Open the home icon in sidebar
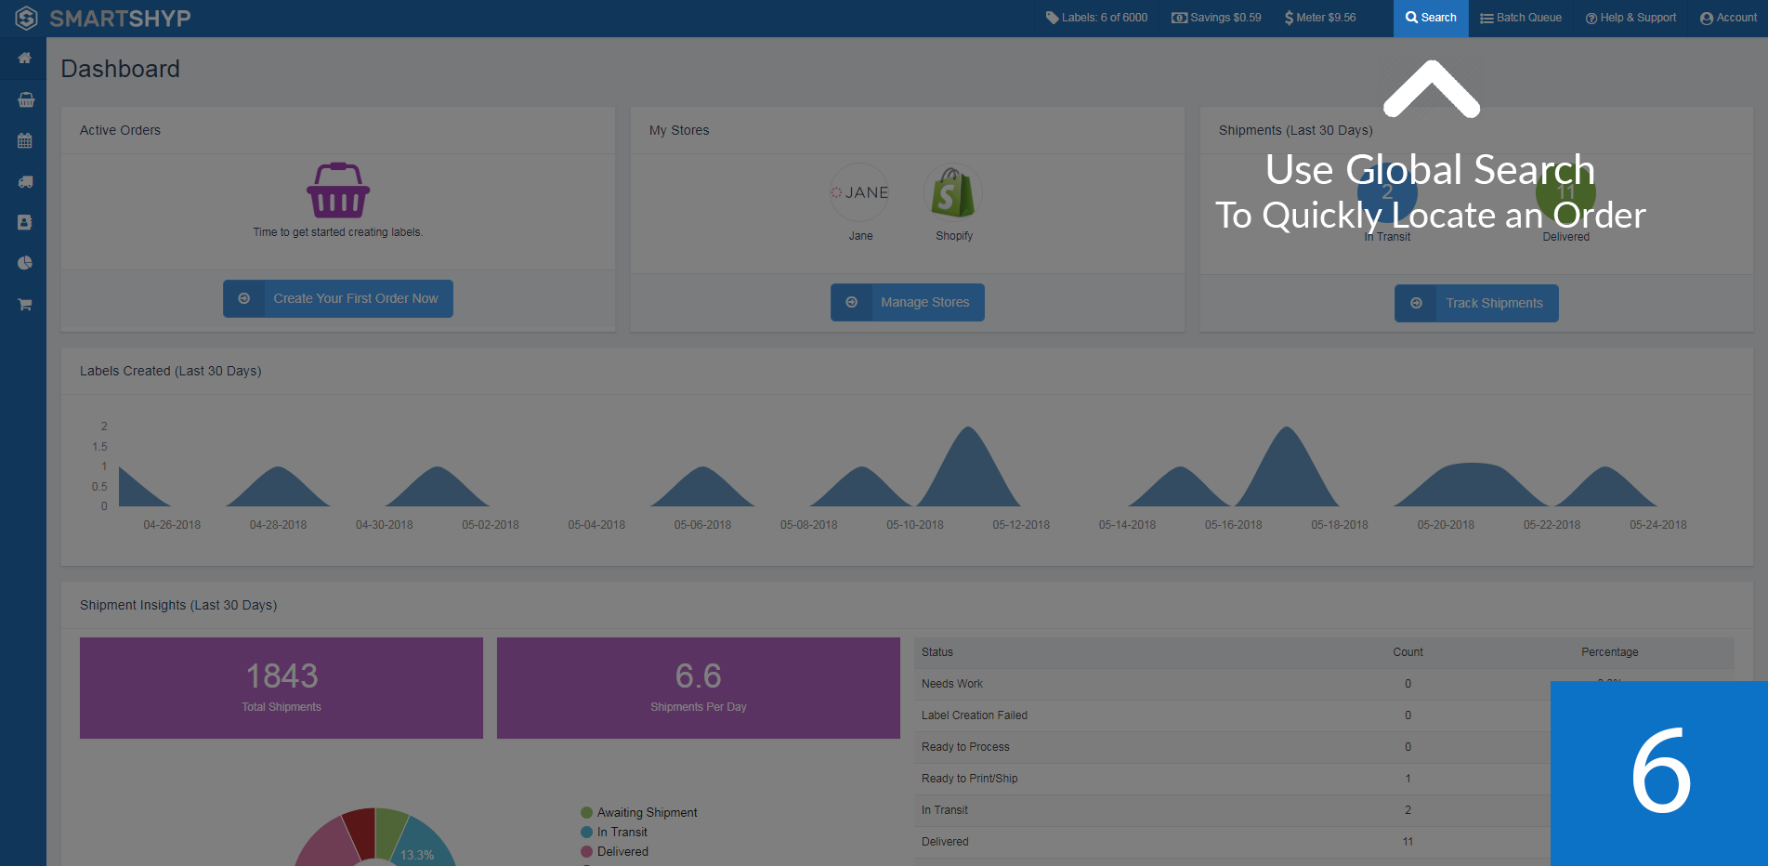This screenshot has width=1768, height=866. (x=25, y=59)
